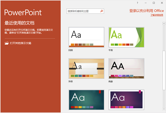This screenshot has width=166, height=113.
Task: Select the 环保 wood theme thumbnail
Action: click(86, 68)
